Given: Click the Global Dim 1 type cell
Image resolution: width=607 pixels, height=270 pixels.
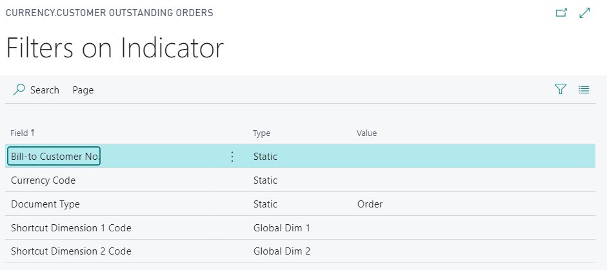Looking at the screenshot, I should 282,228.
